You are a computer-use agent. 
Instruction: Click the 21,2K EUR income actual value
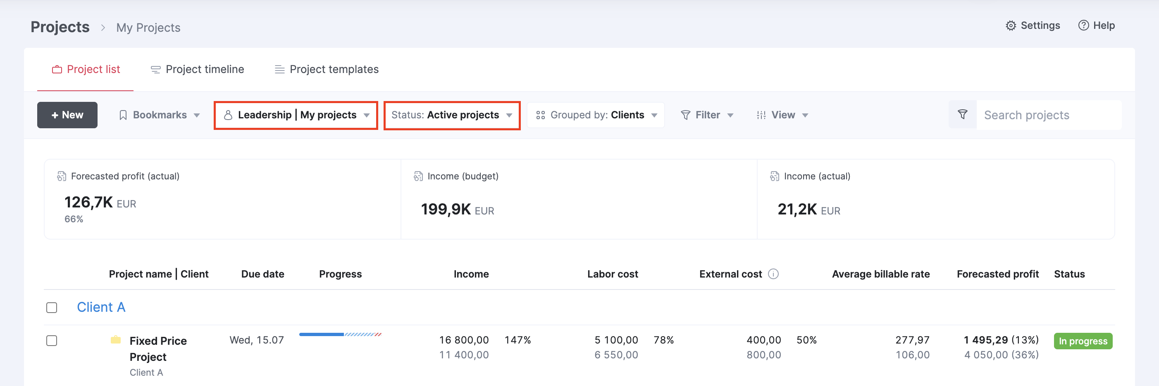(x=809, y=209)
